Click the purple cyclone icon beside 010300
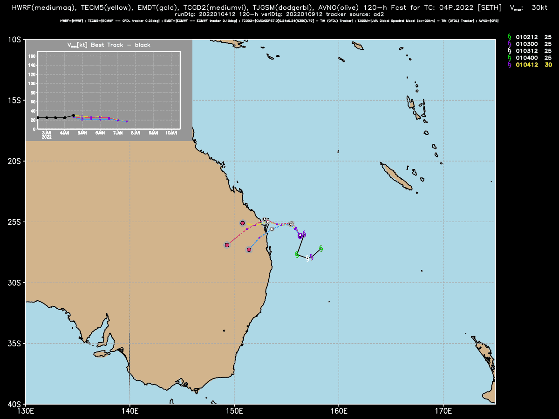 [x=509, y=44]
